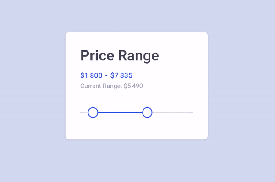This screenshot has width=275, height=182.
Task: Click the $5 490 current range amount
Action: tap(133, 86)
